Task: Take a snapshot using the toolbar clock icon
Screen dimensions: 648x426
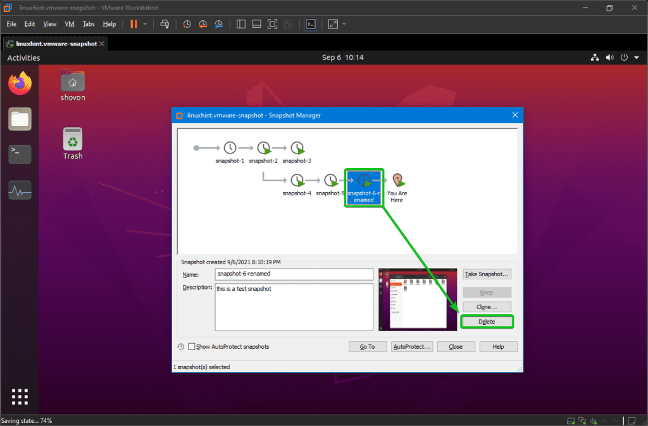Action: point(187,24)
